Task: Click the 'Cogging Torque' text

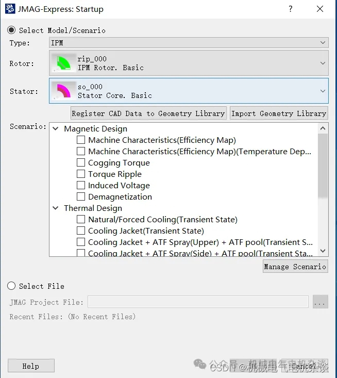Action: point(119,163)
